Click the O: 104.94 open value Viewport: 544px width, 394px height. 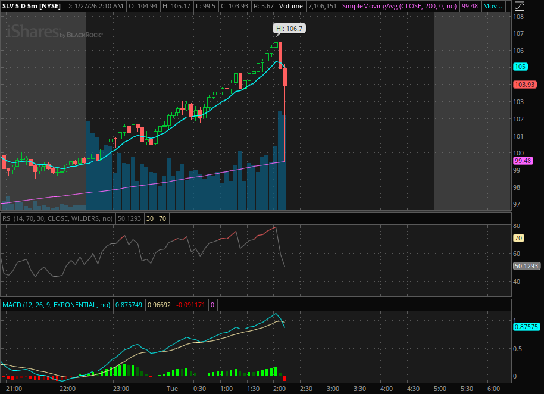click(x=143, y=6)
